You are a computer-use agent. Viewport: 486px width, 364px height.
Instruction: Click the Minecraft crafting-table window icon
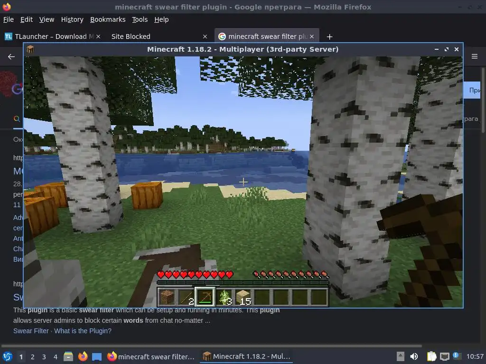(30, 49)
